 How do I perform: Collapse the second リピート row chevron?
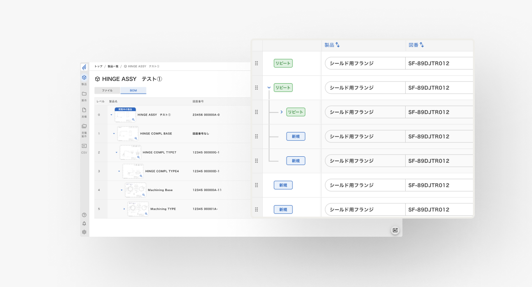tap(269, 88)
